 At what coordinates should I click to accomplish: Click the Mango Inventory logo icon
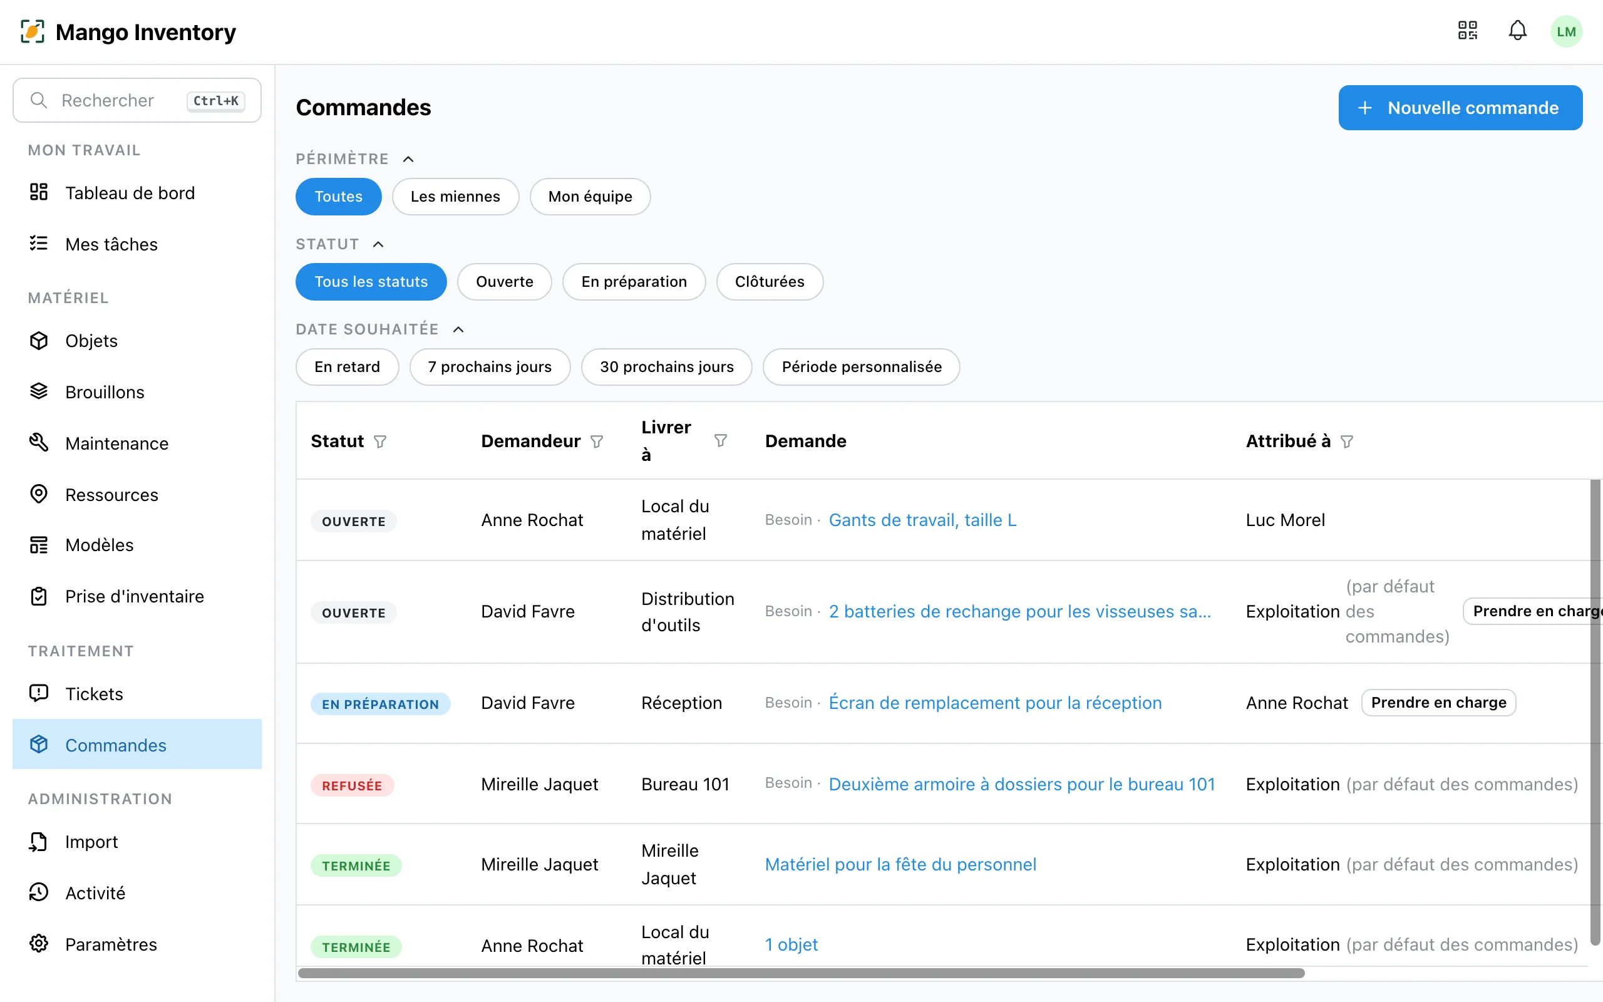pos(33,32)
